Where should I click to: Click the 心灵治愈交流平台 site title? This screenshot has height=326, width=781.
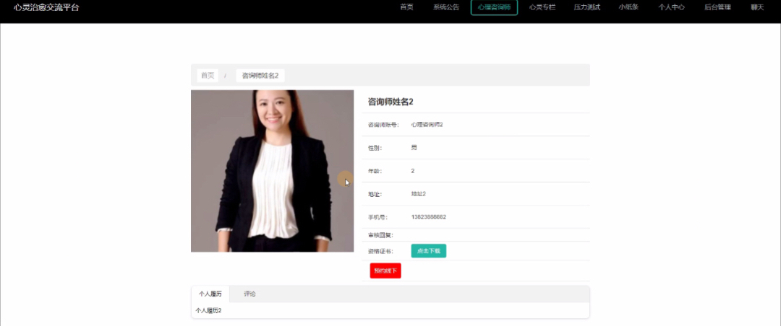pos(47,7)
